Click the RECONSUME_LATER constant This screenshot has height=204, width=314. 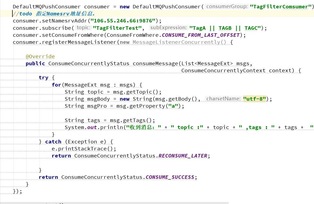[x=183, y=156]
